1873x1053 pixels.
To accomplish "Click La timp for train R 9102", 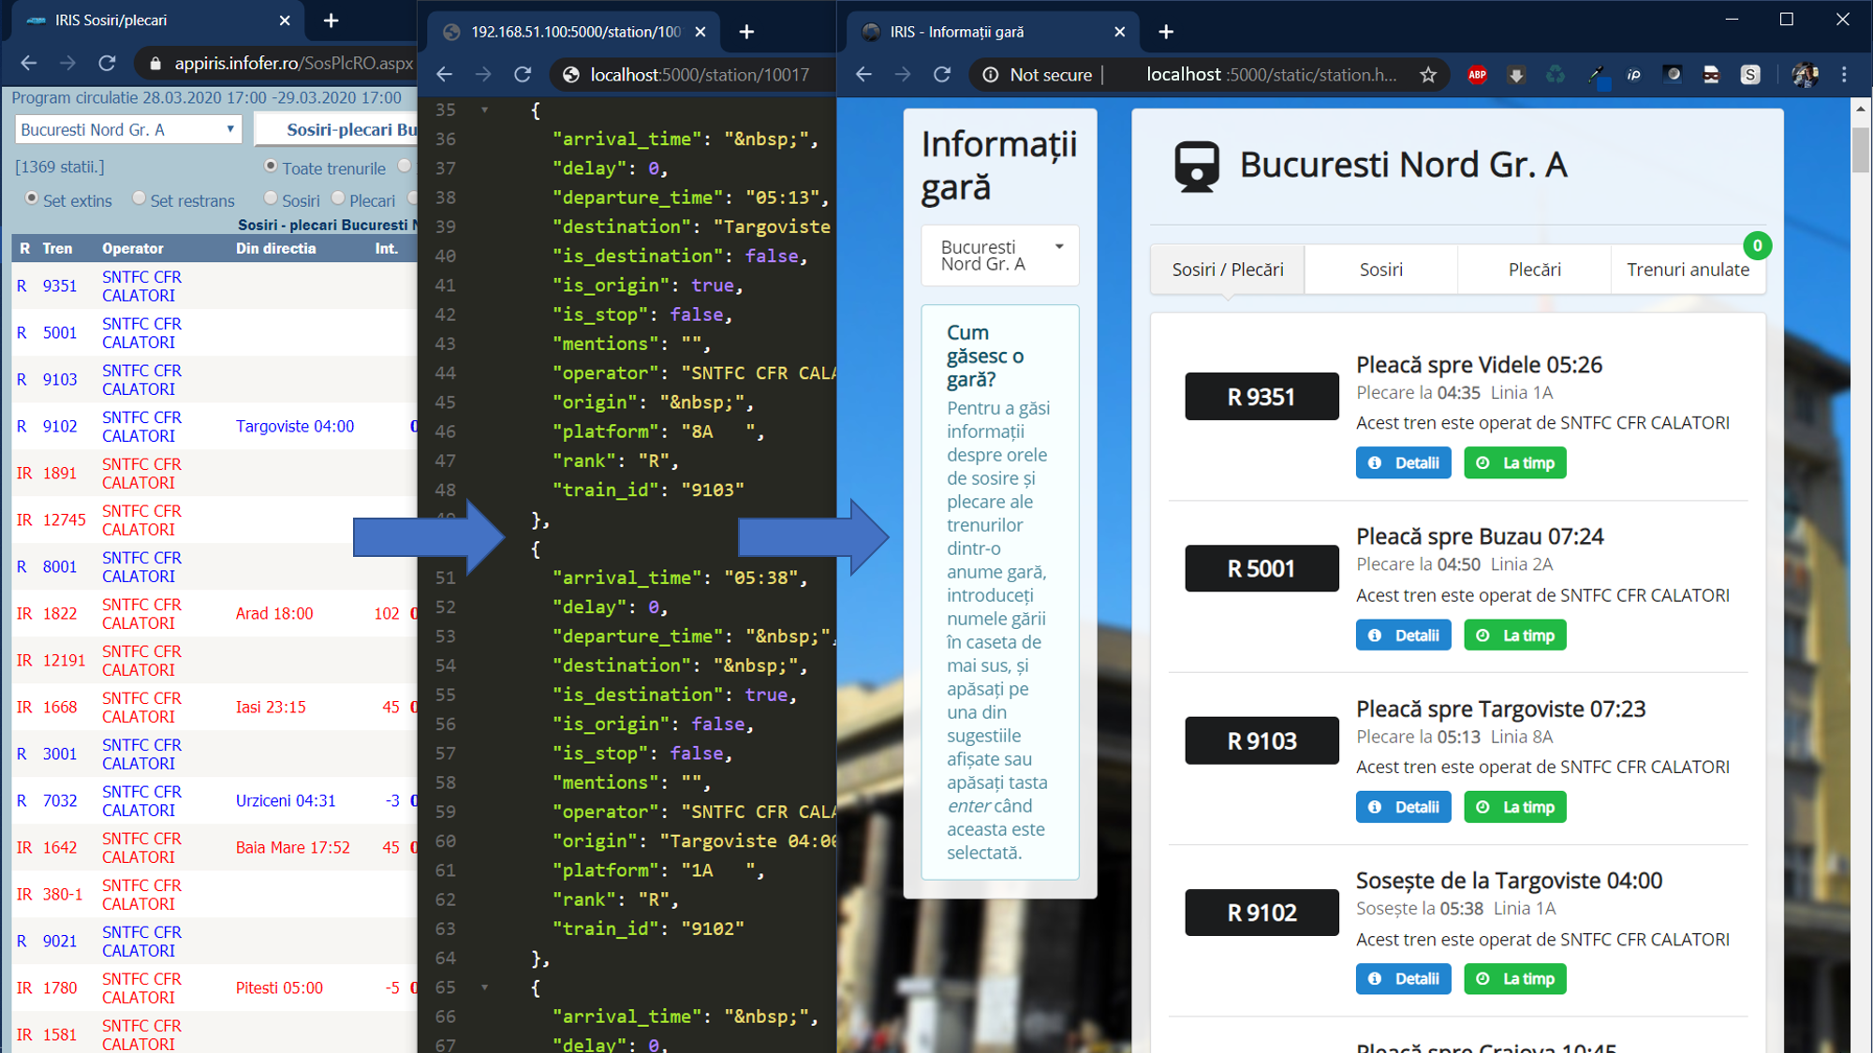I will [x=1514, y=978].
